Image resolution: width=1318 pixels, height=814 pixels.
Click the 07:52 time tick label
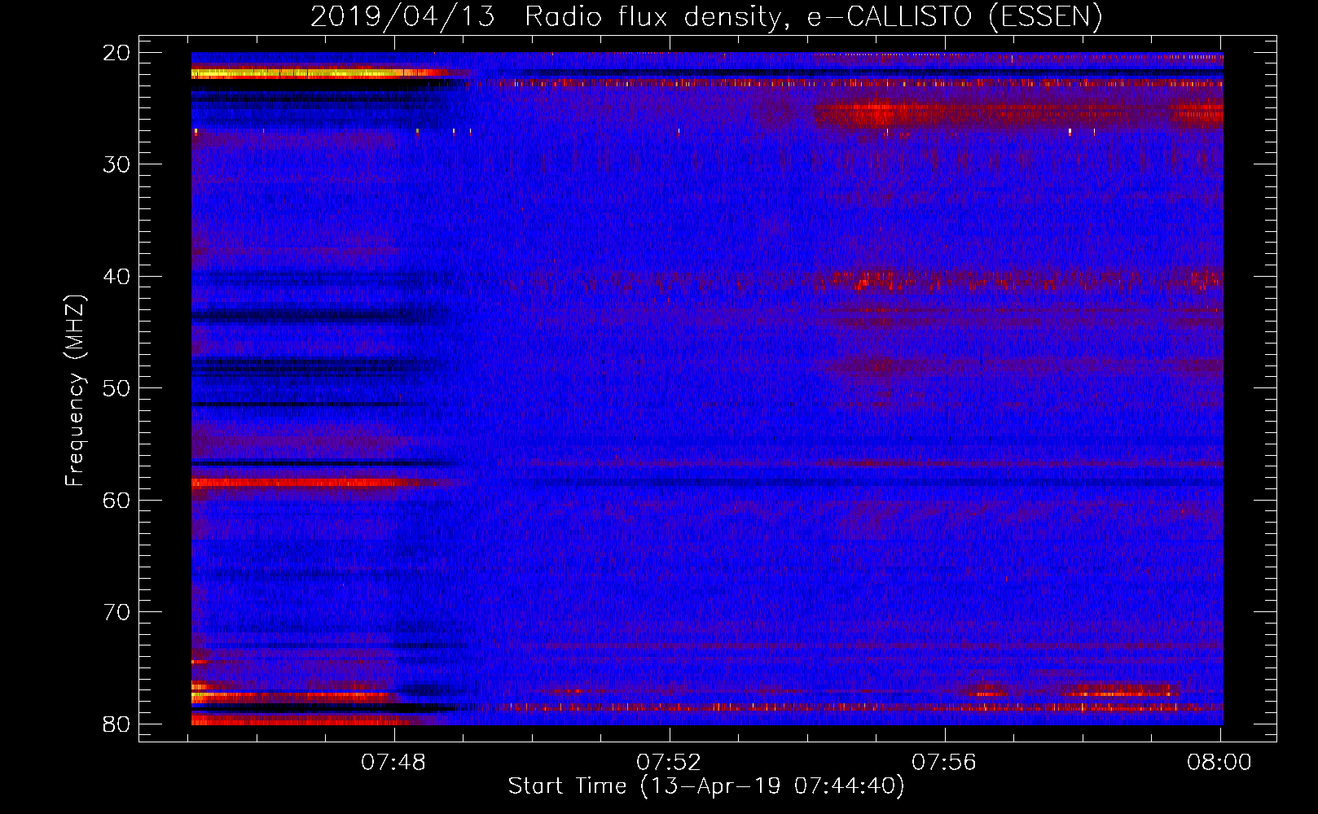pyautogui.click(x=670, y=763)
